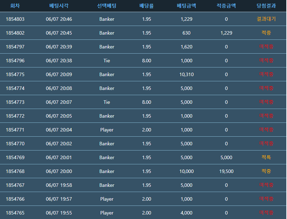The width and height of the screenshot is (287, 219).
Task: Click the 베팅금액 column header
Action: click(x=186, y=6)
